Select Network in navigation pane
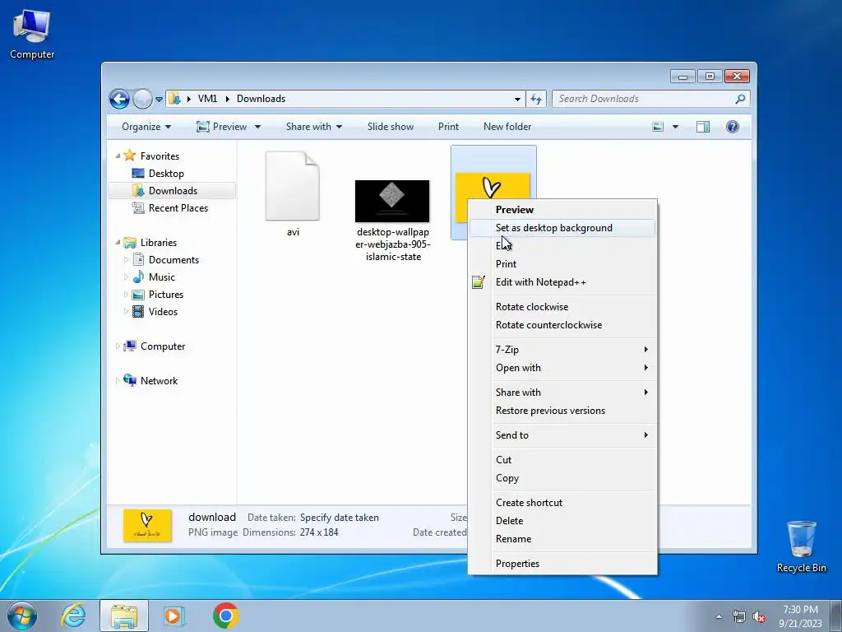This screenshot has height=632, width=842. pyautogui.click(x=159, y=381)
